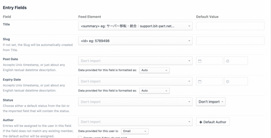Screen dimensions: 271x138
Task: Focus the Title default value field
Action: pyautogui.click(x=230, y=26)
